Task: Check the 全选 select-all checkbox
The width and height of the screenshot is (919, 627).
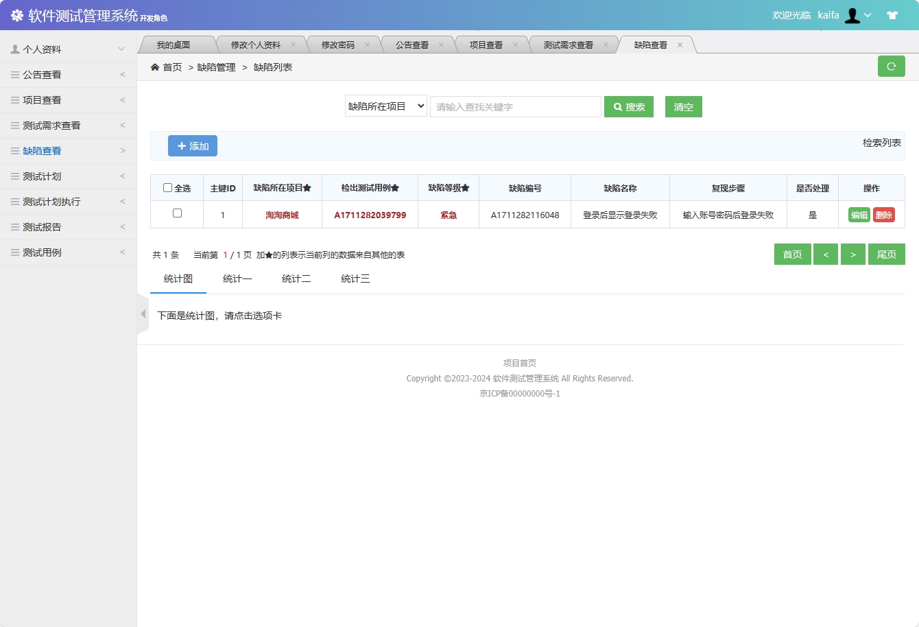Action: (x=167, y=187)
